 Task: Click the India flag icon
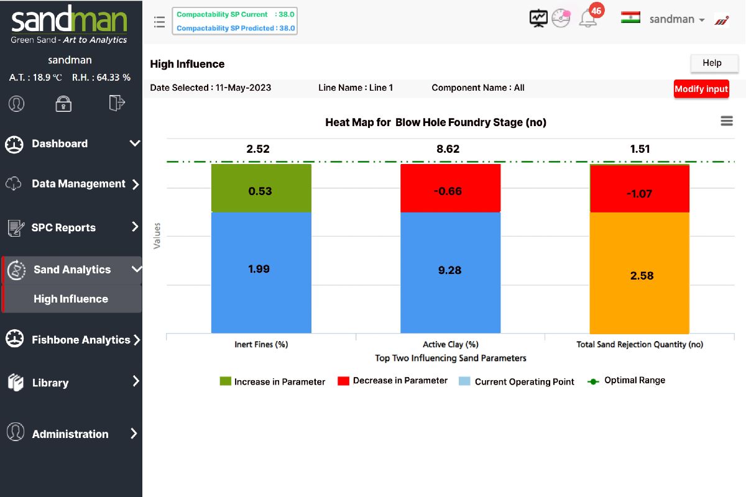[x=630, y=18]
